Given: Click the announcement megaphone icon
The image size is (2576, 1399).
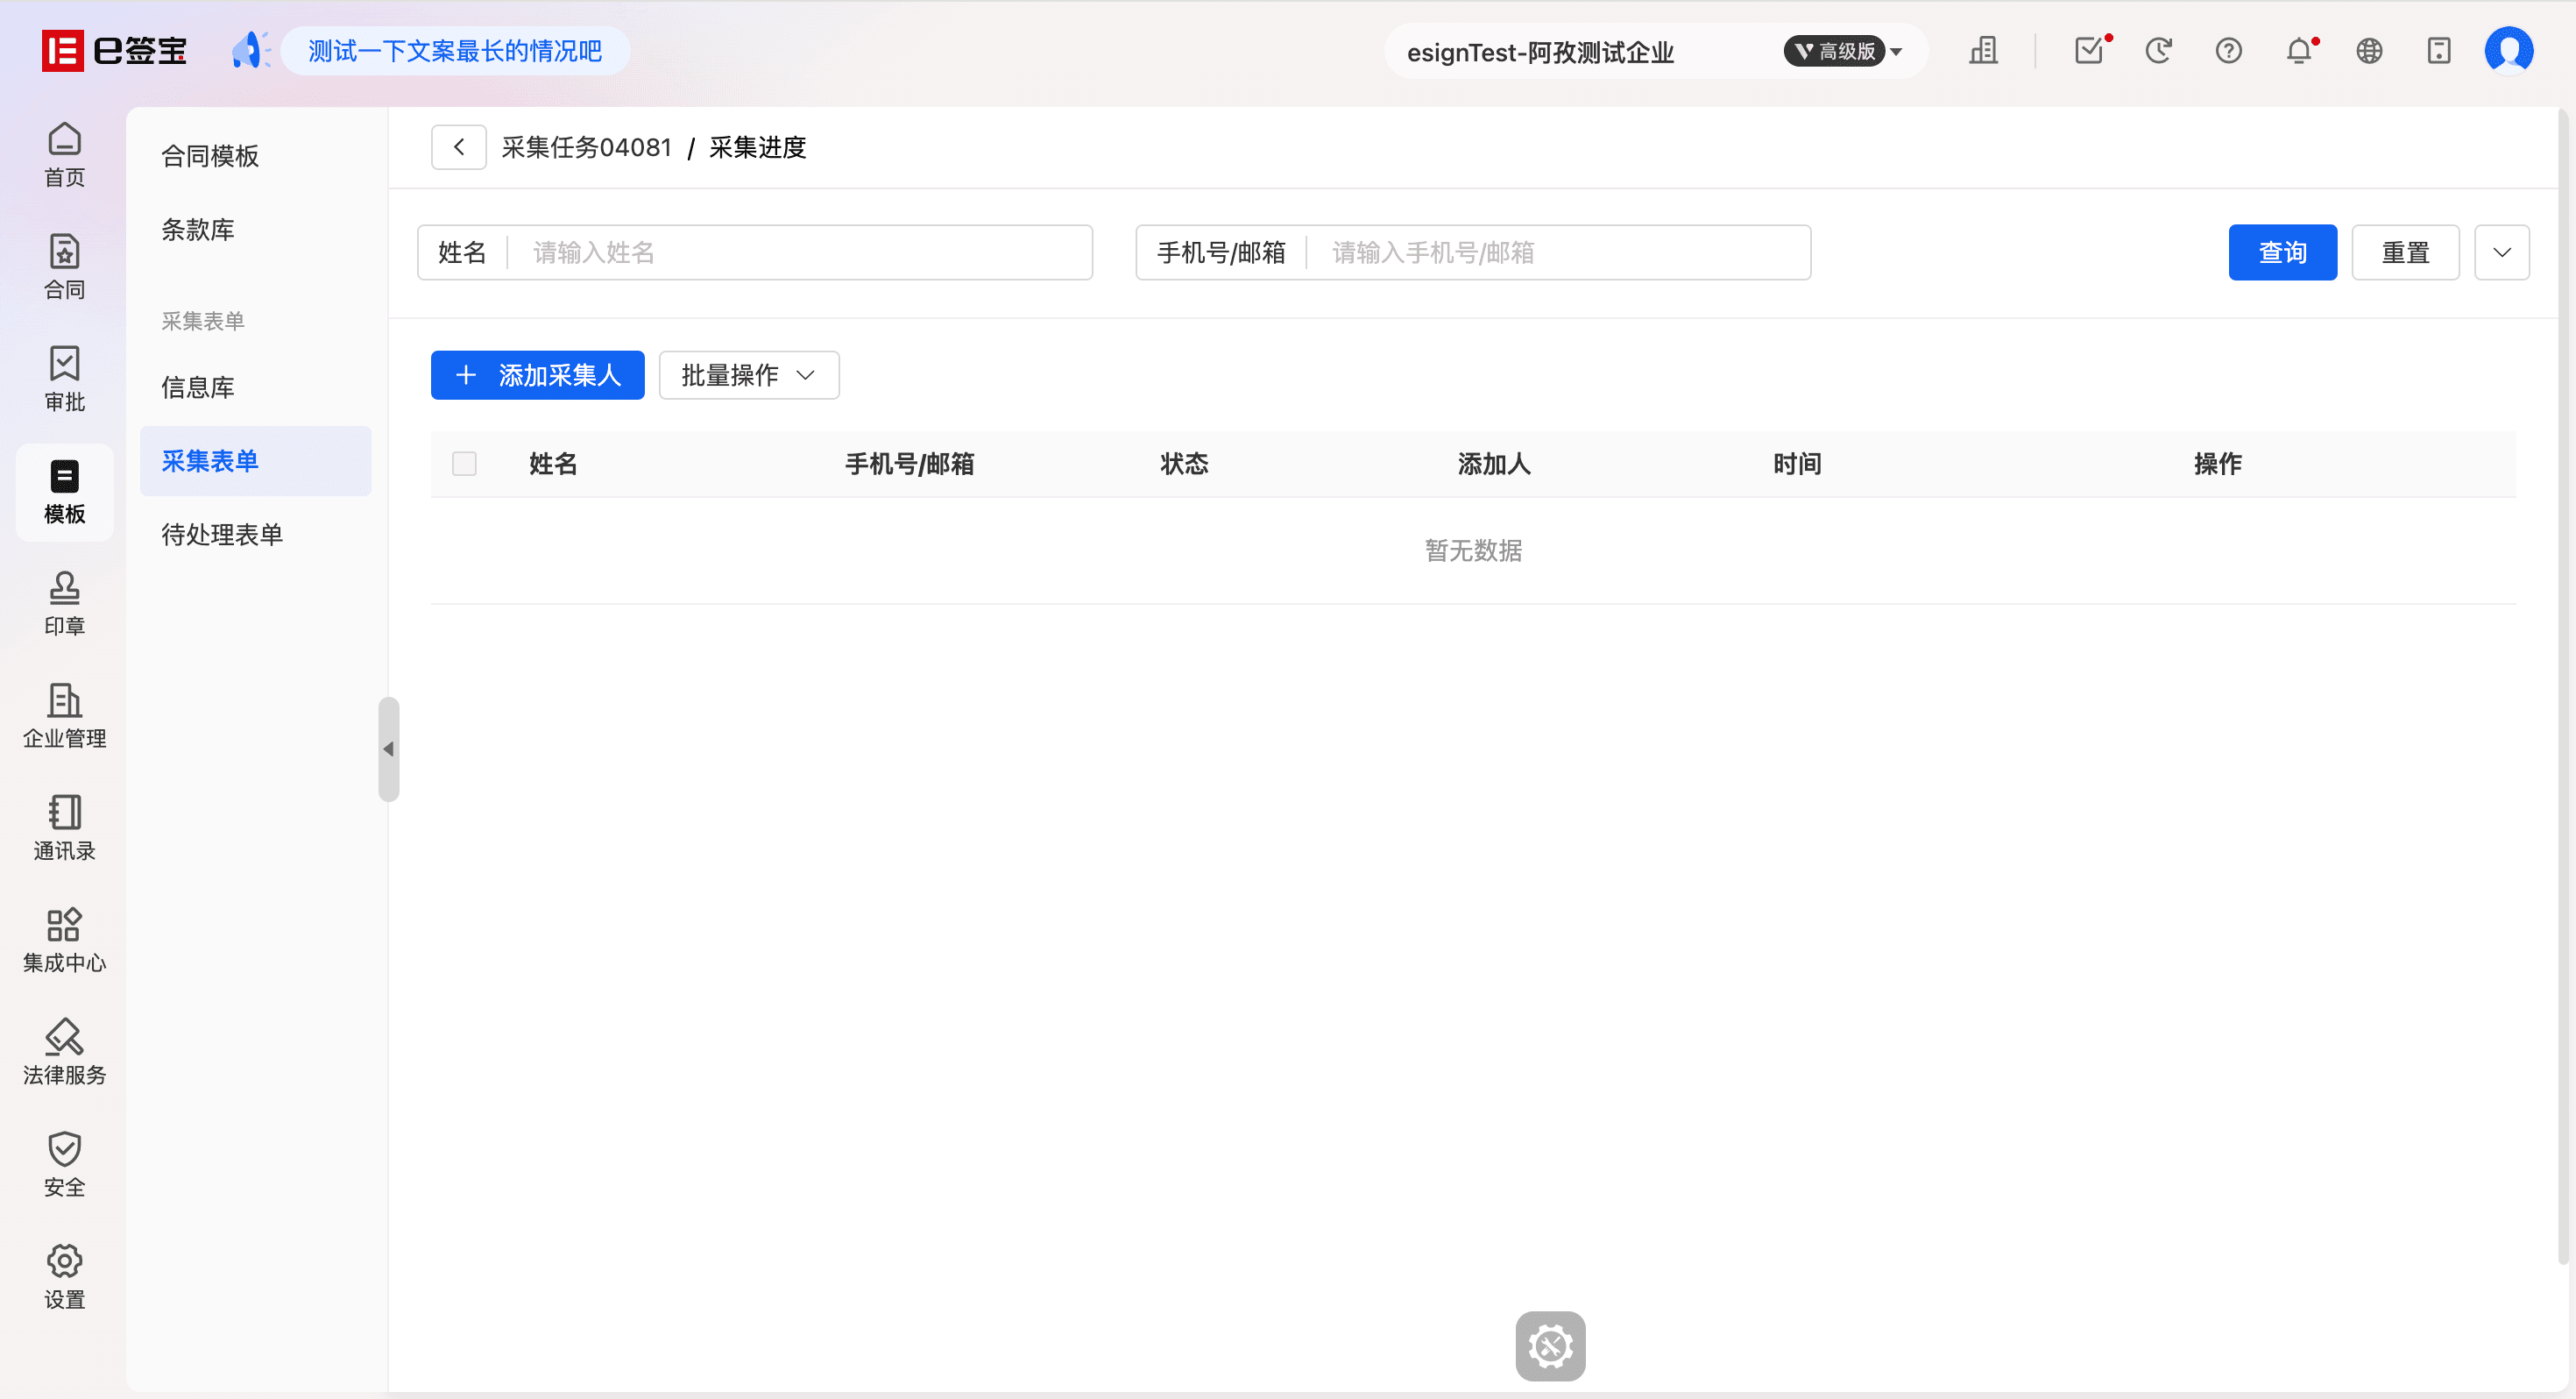Looking at the screenshot, I should (250, 50).
